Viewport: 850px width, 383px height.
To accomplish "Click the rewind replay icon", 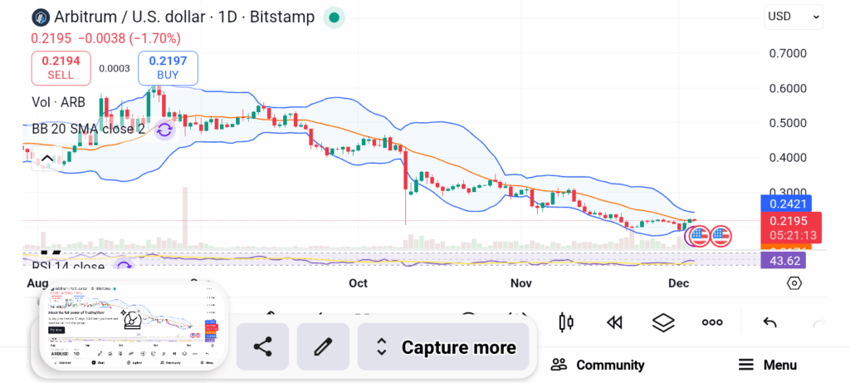I will [614, 322].
